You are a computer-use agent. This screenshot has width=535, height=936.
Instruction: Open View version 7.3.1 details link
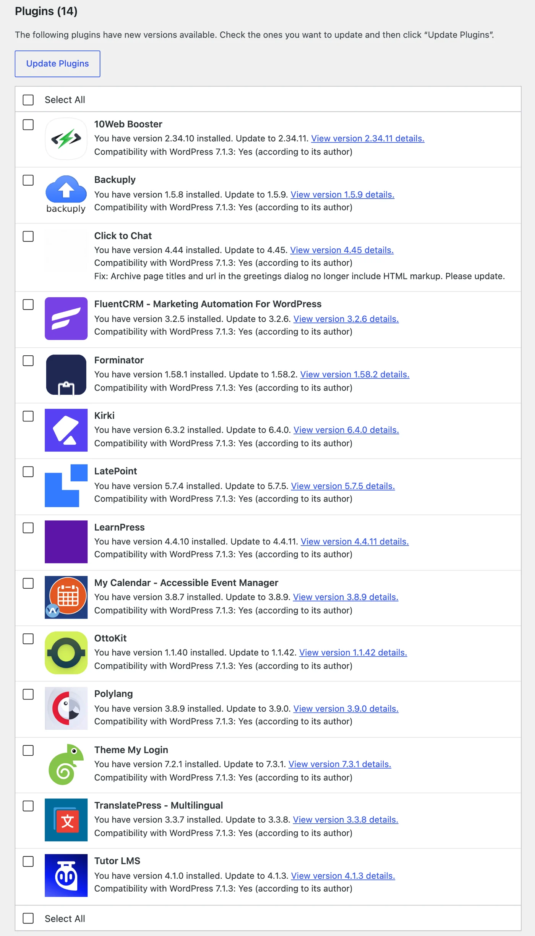tap(340, 764)
